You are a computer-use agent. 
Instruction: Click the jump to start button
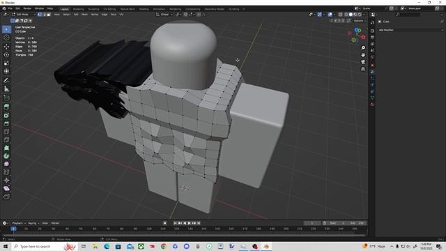click(x=175, y=223)
